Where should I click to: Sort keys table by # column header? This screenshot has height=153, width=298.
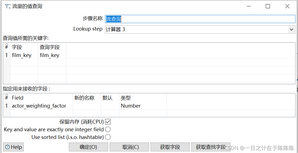click(6, 47)
